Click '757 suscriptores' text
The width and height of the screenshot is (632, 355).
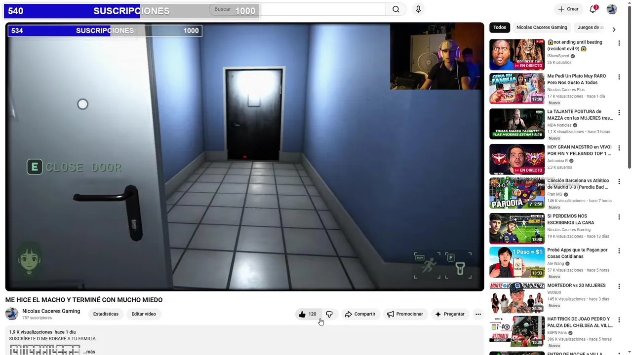click(37, 318)
